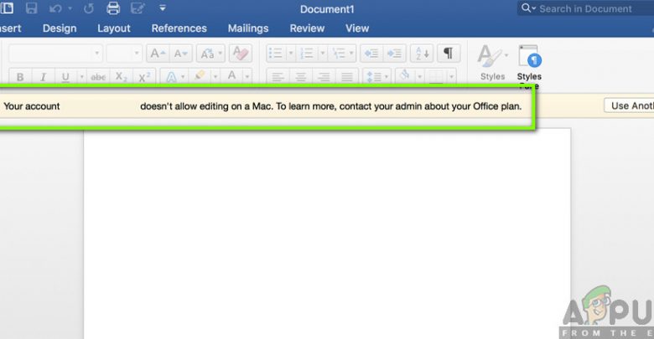Image resolution: width=654 pixels, height=339 pixels.
Task: Click the Line and Paragraph Spacing icon
Action: (x=374, y=77)
